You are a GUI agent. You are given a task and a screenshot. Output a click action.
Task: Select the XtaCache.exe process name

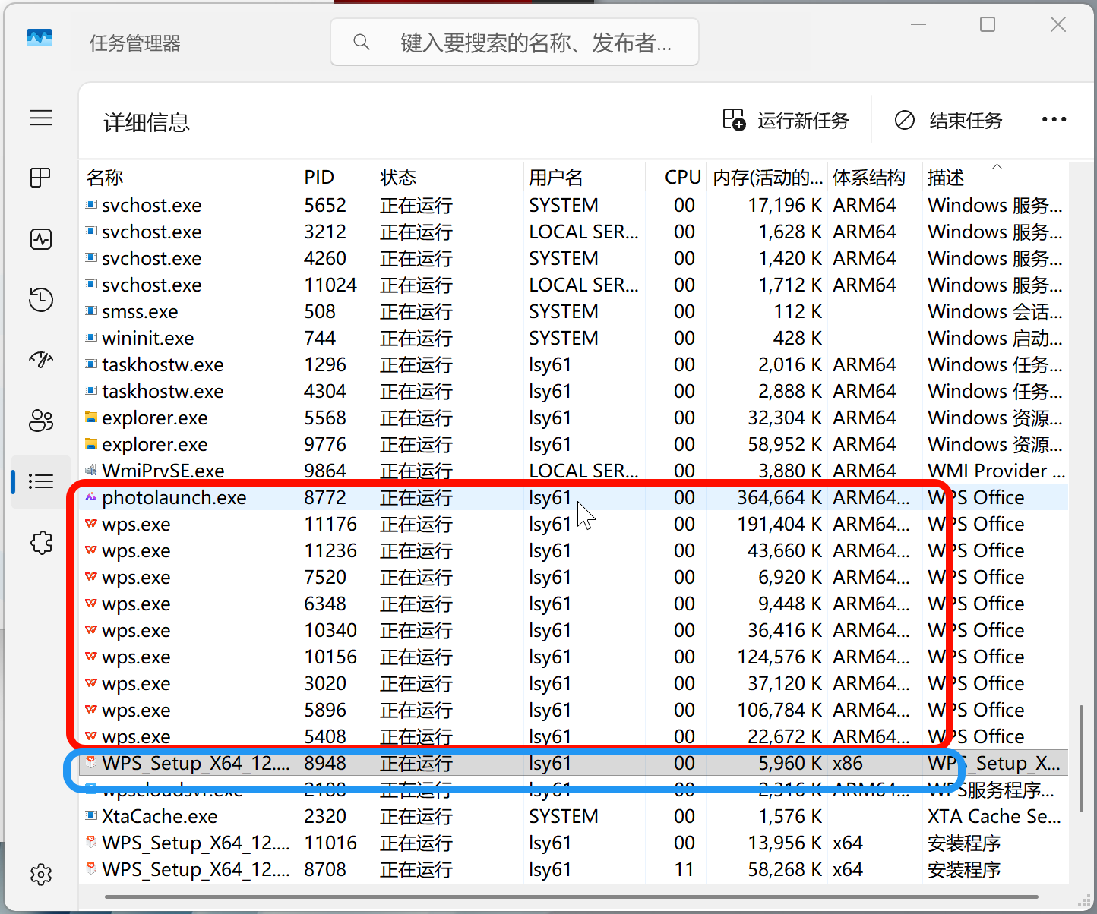[160, 816]
